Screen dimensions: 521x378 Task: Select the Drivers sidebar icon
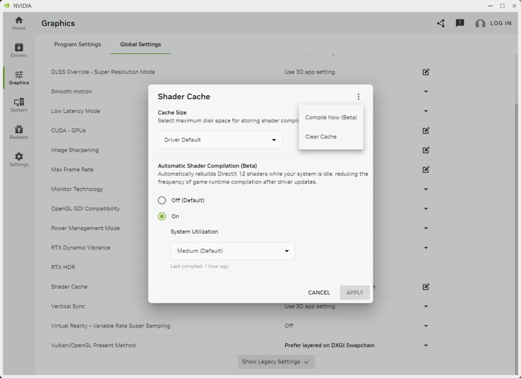click(19, 50)
